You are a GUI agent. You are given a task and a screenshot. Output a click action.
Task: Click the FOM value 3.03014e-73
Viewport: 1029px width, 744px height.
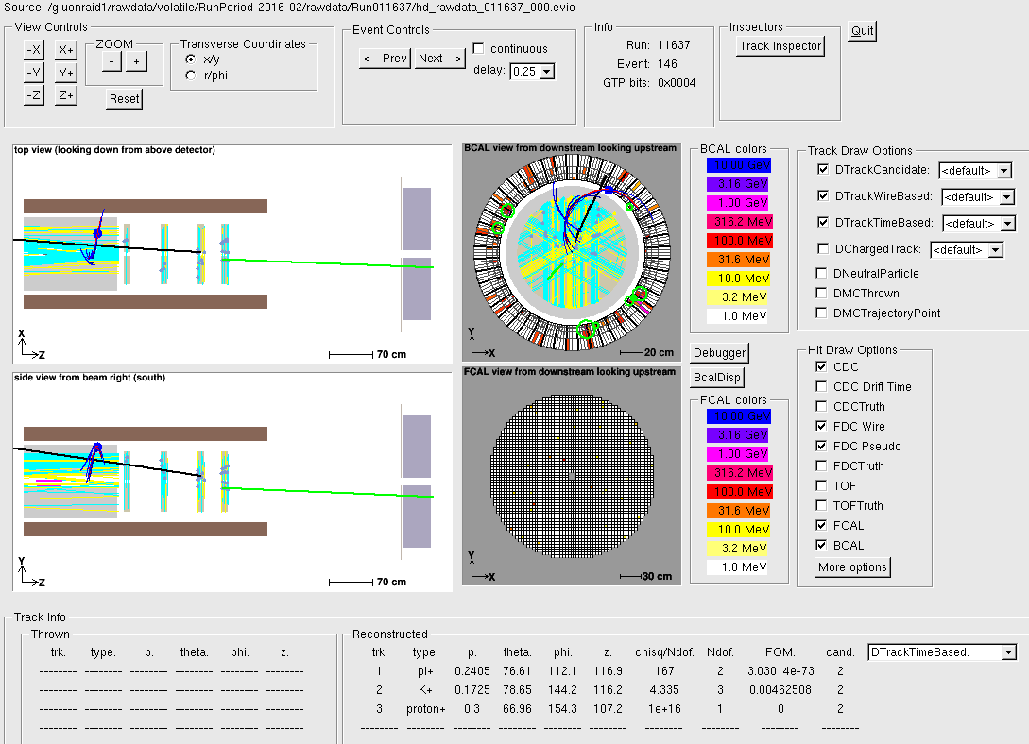pos(780,671)
